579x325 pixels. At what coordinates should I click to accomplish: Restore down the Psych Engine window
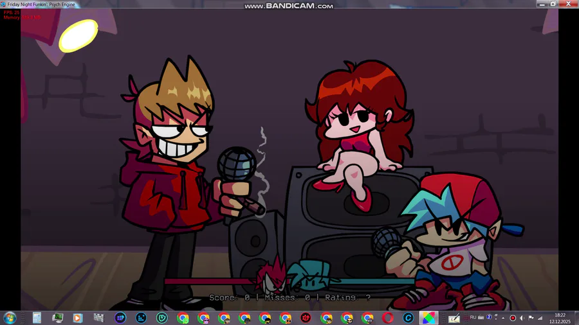(x=553, y=4)
